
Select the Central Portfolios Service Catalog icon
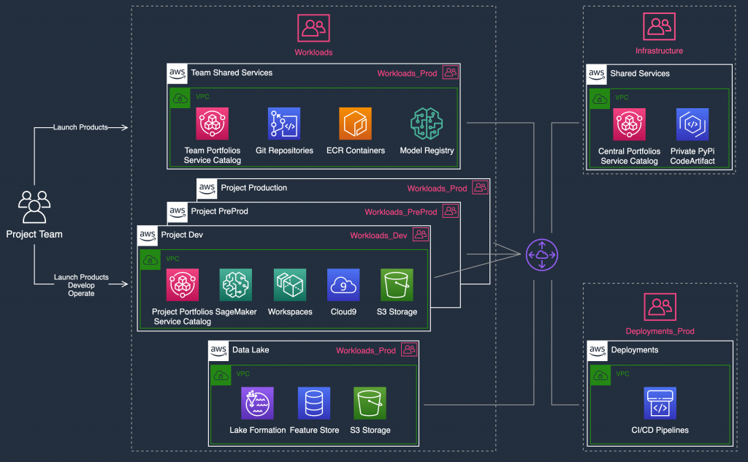(x=629, y=123)
